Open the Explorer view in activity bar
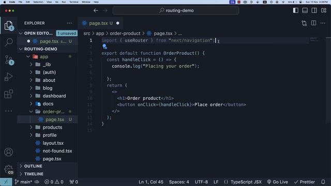Image resolution: width=331 pixels, height=186 pixels. (x=8, y=25)
